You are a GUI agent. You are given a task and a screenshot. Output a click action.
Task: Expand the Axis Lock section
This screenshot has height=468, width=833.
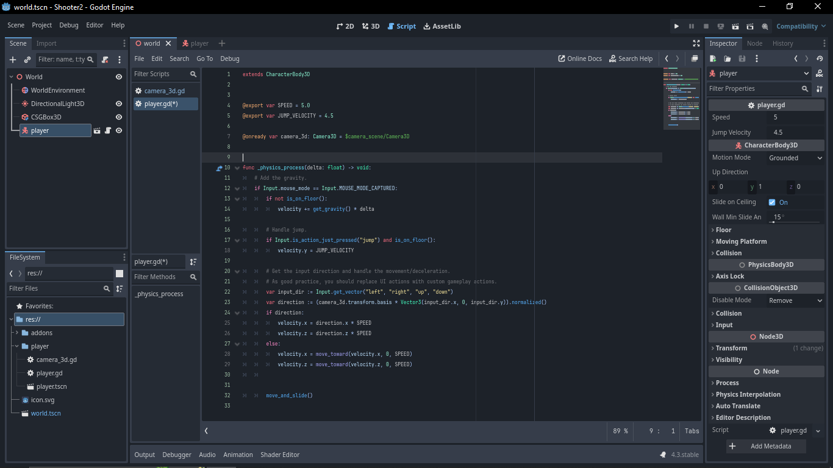(x=767, y=276)
